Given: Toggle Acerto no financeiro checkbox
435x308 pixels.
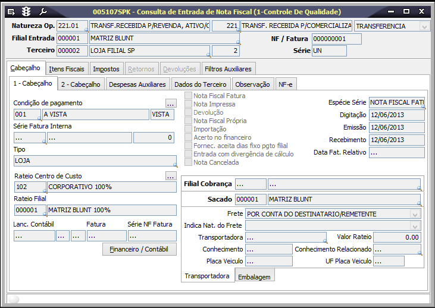Looking at the screenshot, I should tap(189, 137).
